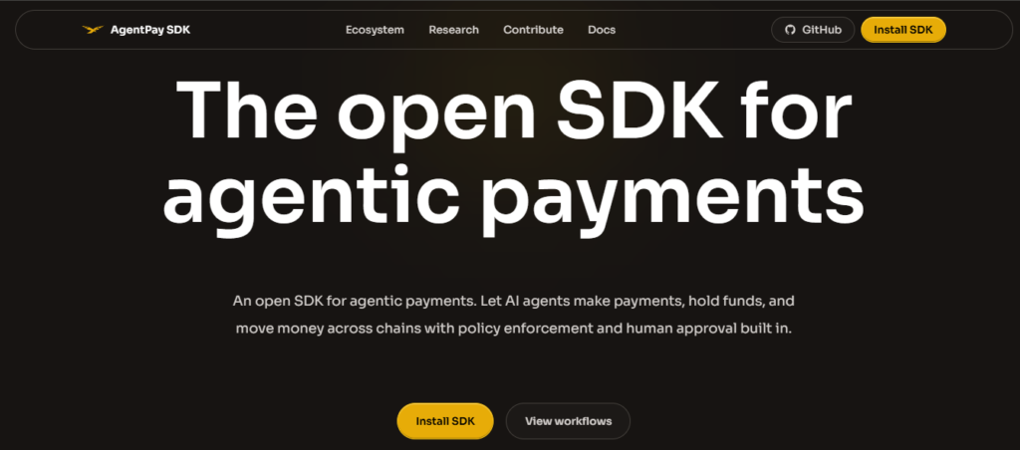The image size is (1020, 450).
Task: Click the Install SDK button below the description
Action: point(445,421)
